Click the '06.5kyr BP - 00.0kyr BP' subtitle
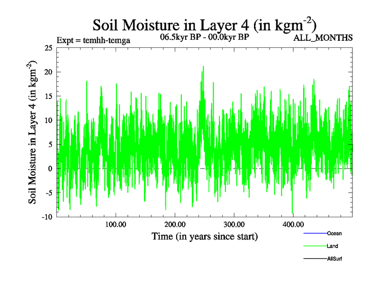The image size is (379, 284). [x=205, y=37]
